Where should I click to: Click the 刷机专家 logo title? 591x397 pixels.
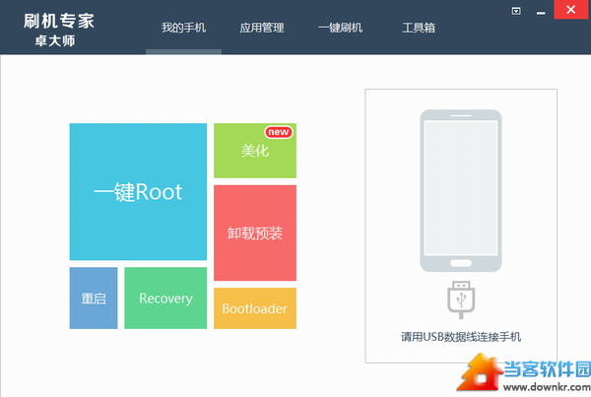[x=59, y=21]
